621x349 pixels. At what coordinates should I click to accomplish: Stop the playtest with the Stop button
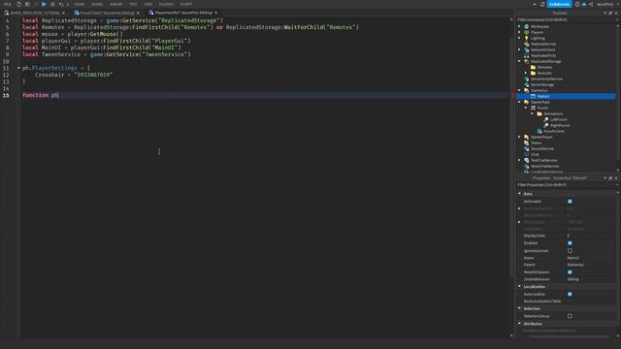click(52, 4)
